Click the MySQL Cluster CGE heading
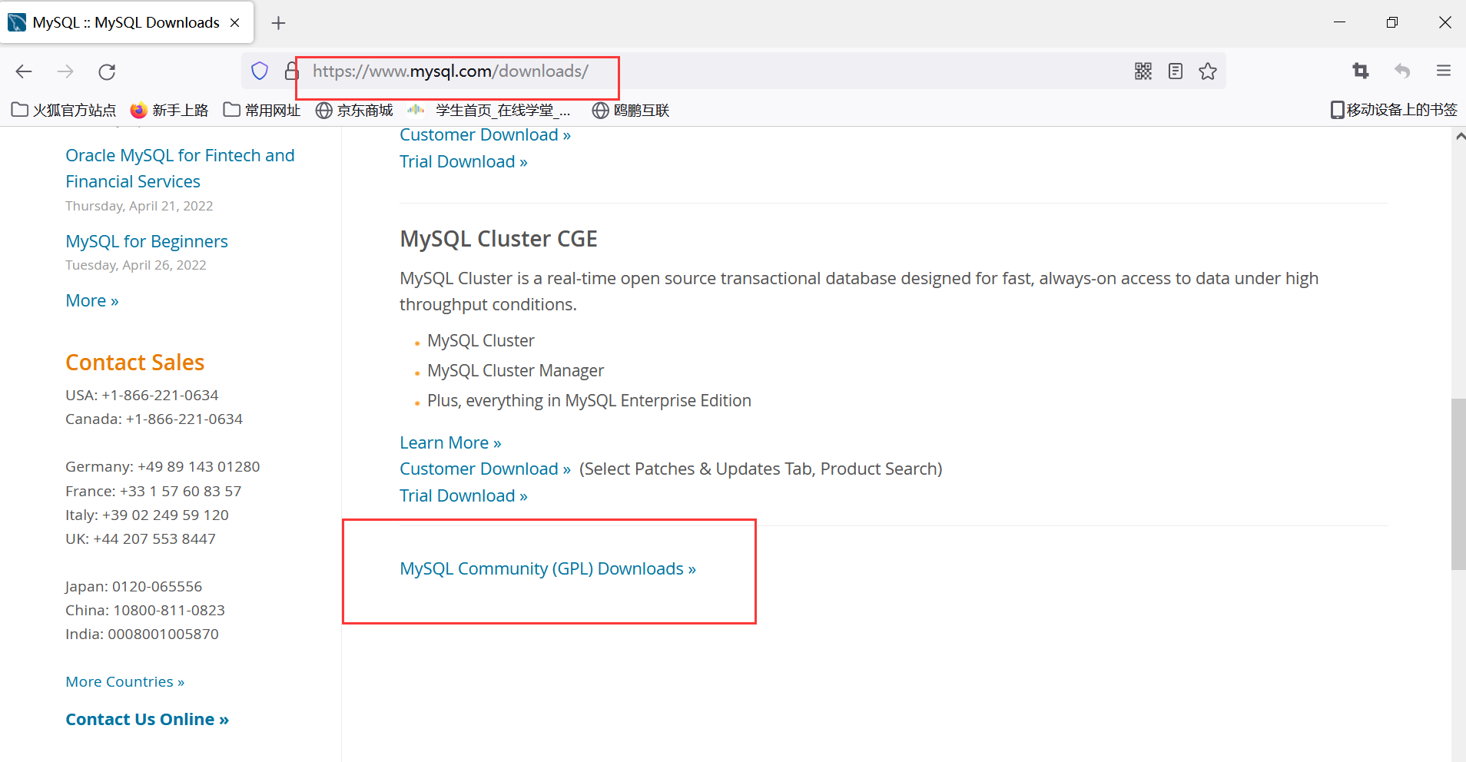The height and width of the screenshot is (762, 1466). click(x=499, y=239)
